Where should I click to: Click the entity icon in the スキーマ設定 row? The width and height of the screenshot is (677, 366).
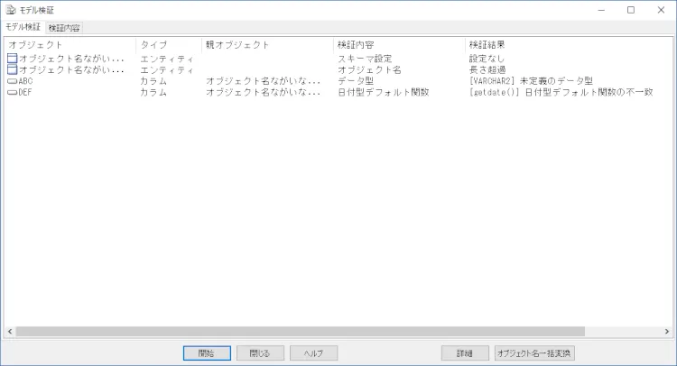coord(13,59)
